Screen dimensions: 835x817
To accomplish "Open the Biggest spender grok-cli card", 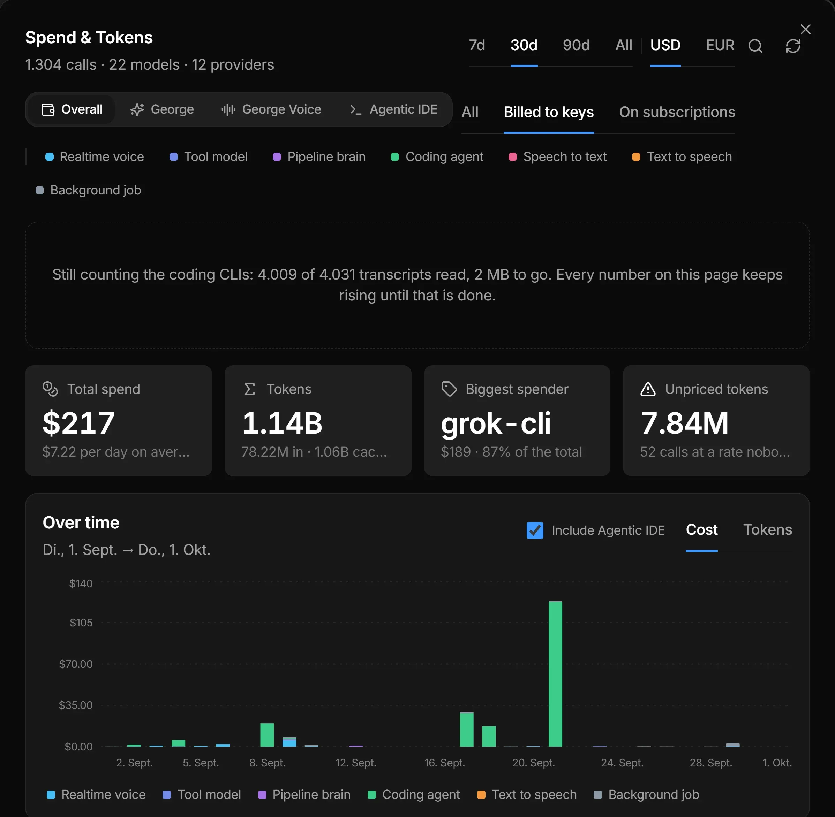I will 517,420.
